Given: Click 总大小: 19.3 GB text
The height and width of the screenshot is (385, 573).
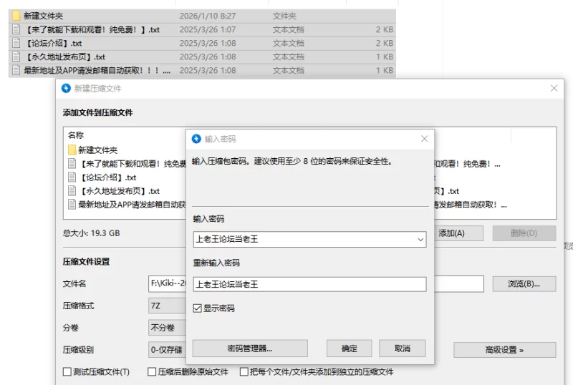Looking at the screenshot, I should [x=92, y=233].
